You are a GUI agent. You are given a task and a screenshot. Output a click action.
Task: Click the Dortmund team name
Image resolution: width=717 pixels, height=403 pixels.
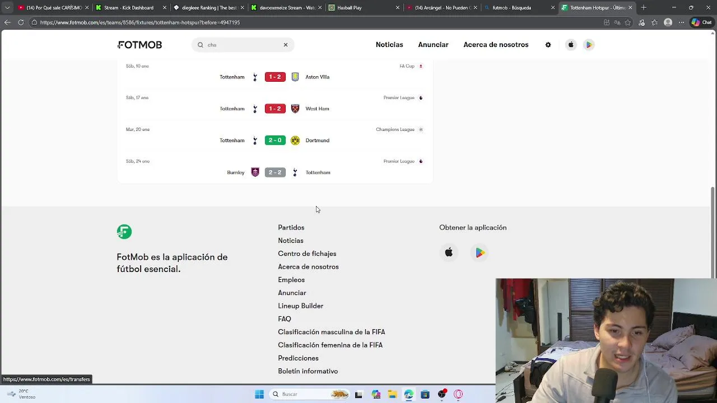[x=318, y=140]
